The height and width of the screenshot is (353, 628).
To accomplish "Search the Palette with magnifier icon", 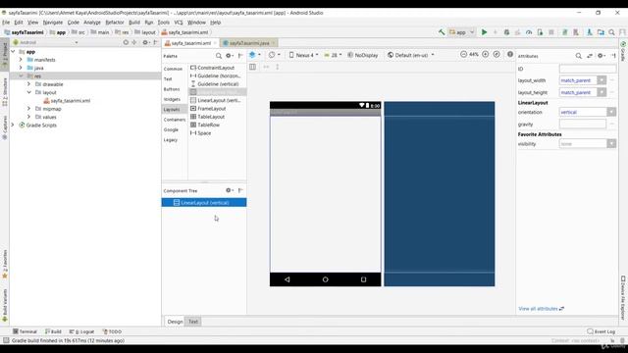I will click(x=218, y=56).
